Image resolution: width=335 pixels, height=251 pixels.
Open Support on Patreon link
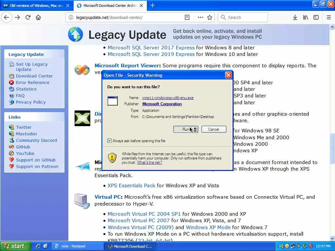(x=37, y=166)
